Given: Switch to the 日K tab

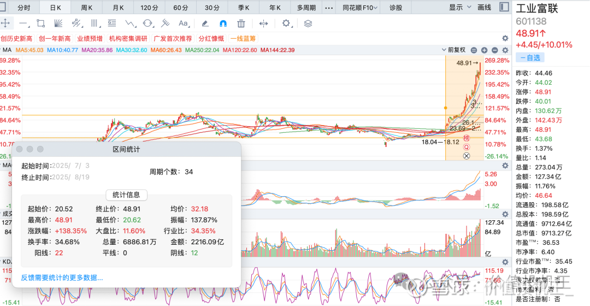Looking at the screenshot, I should click(x=55, y=8).
